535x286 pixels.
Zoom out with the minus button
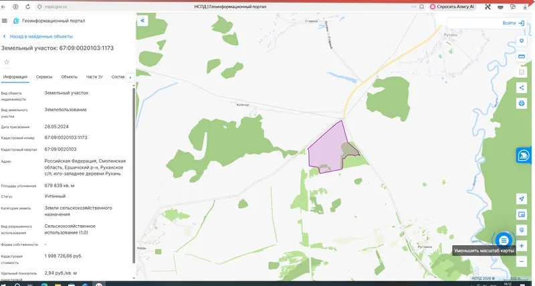pyautogui.click(x=522, y=261)
